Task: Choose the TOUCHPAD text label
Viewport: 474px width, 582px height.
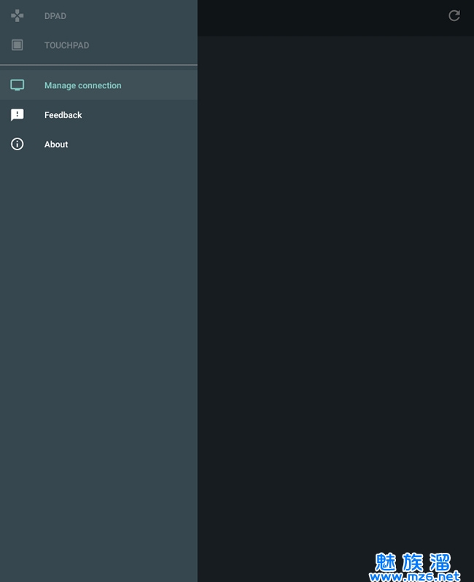Action: (66, 45)
